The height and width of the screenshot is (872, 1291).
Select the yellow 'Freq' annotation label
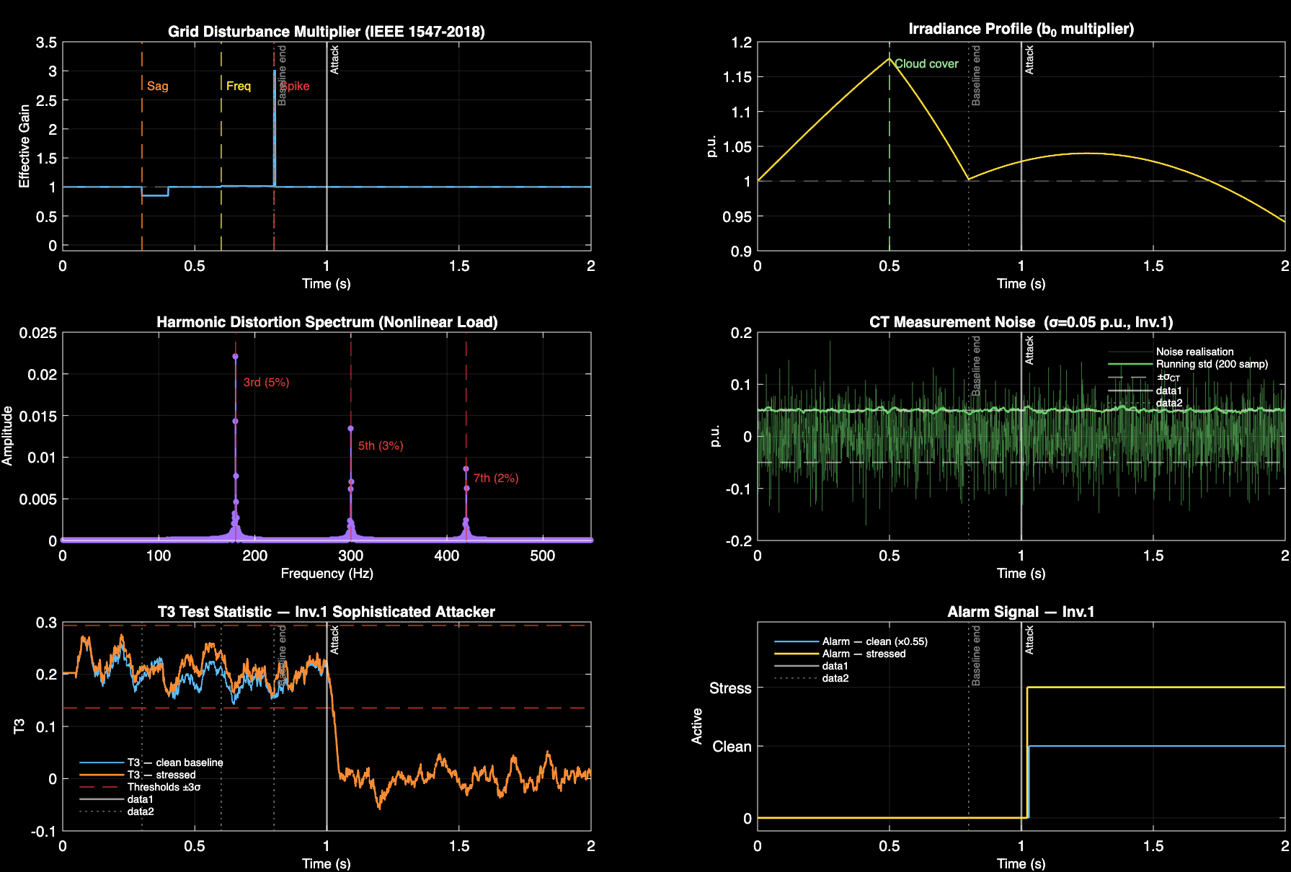[239, 86]
